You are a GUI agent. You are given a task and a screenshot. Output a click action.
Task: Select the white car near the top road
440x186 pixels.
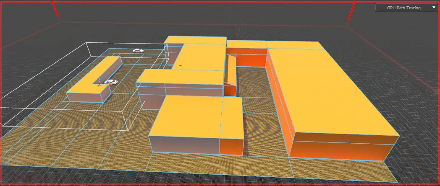point(138,50)
